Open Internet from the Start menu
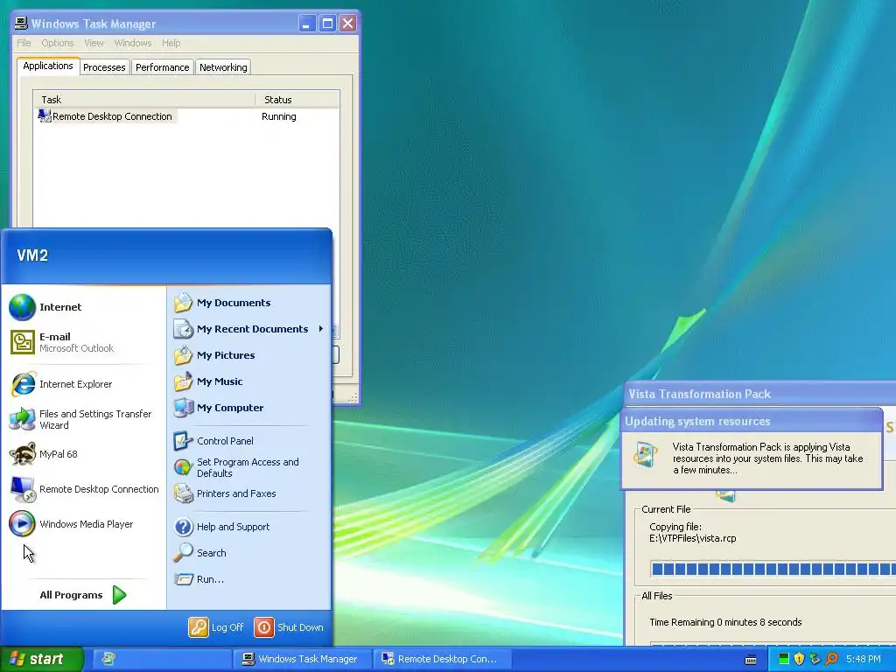 click(45, 307)
